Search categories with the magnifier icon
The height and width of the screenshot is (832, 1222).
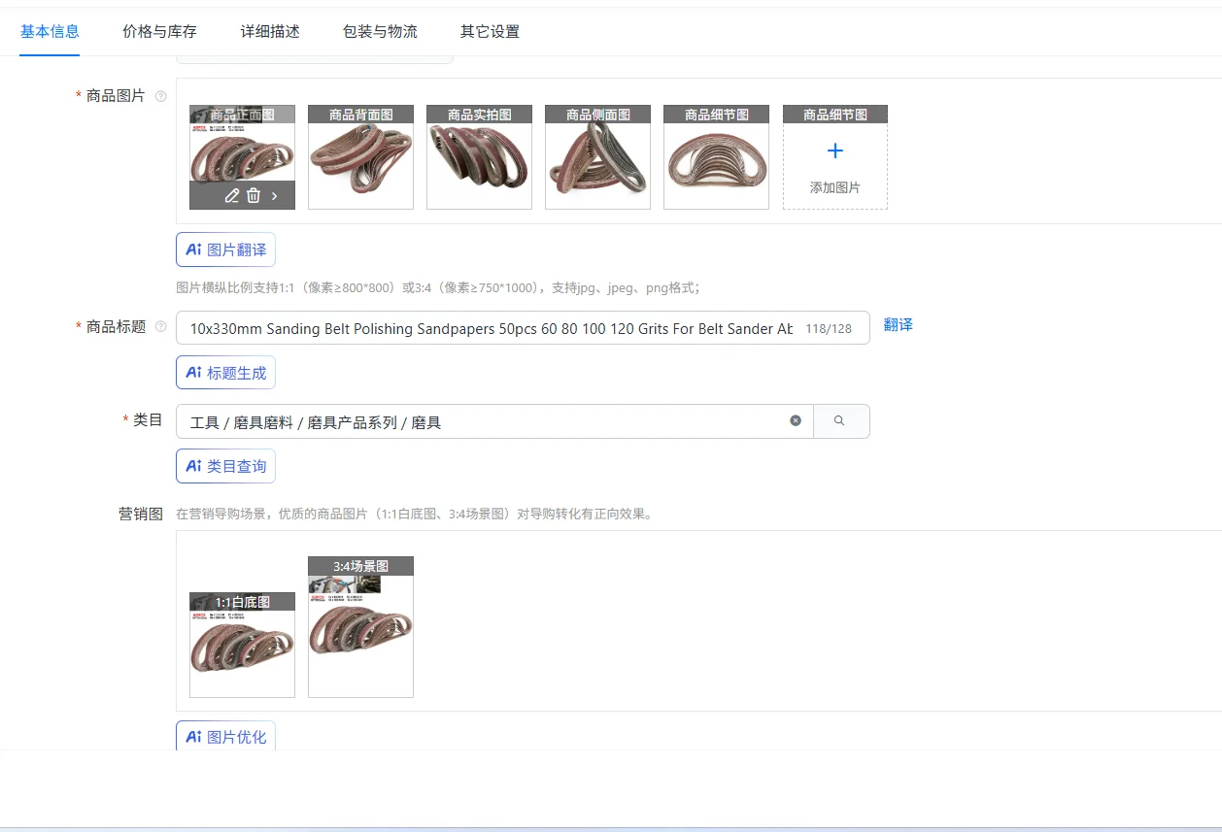(840, 421)
